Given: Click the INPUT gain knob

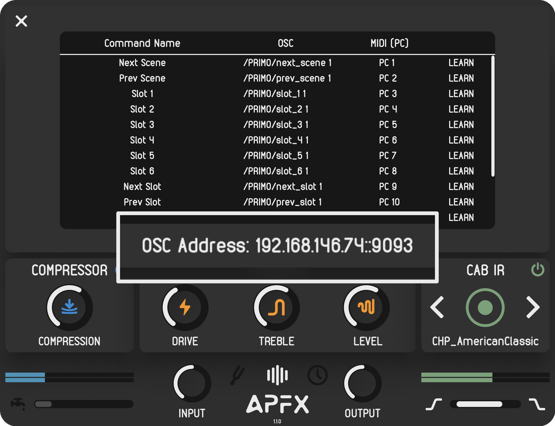Looking at the screenshot, I should click(192, 384).
